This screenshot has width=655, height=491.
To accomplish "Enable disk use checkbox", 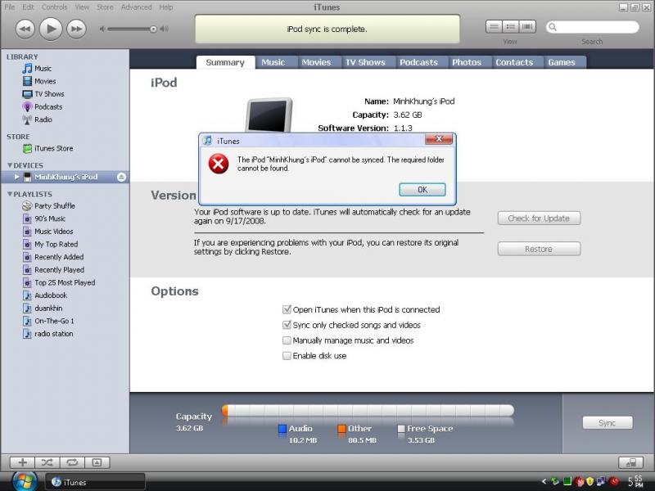I will pyautogui.click(x=287, y=356).
